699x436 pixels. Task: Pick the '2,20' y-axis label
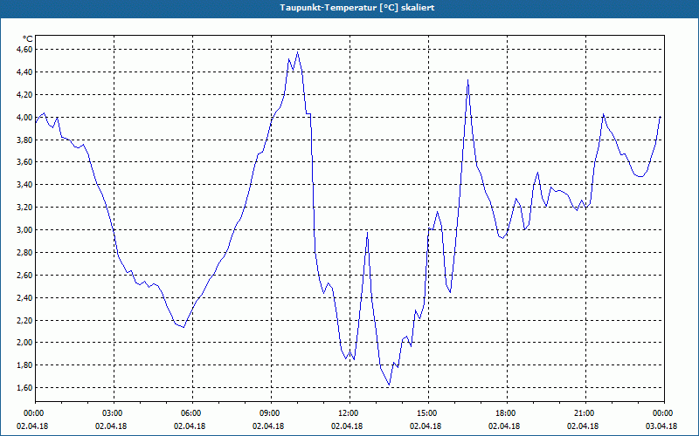tap(24, 320)
